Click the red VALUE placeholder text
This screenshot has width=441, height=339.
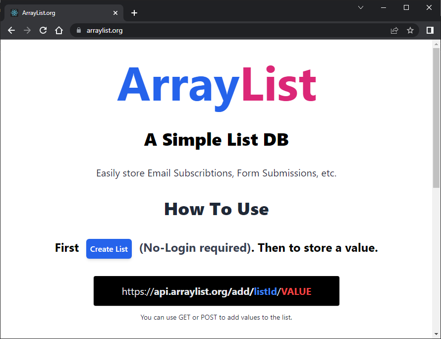click(296, 291)
